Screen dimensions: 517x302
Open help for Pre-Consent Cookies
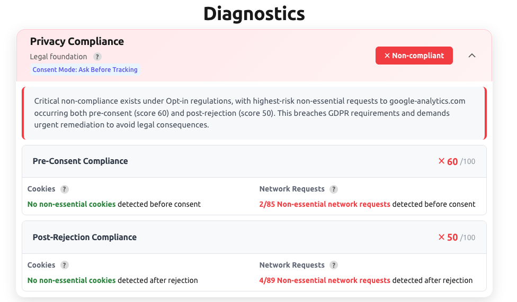64,189
